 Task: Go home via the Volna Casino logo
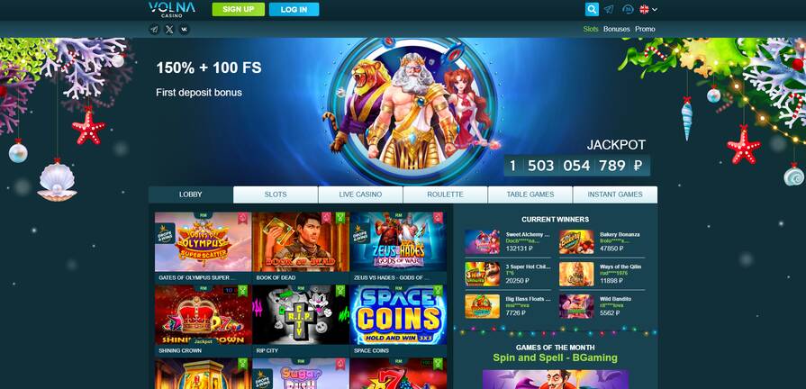pos(172,9)
